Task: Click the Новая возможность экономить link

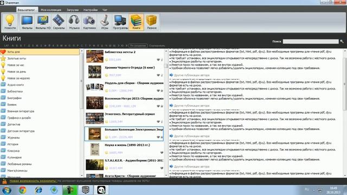Action: 33,181
